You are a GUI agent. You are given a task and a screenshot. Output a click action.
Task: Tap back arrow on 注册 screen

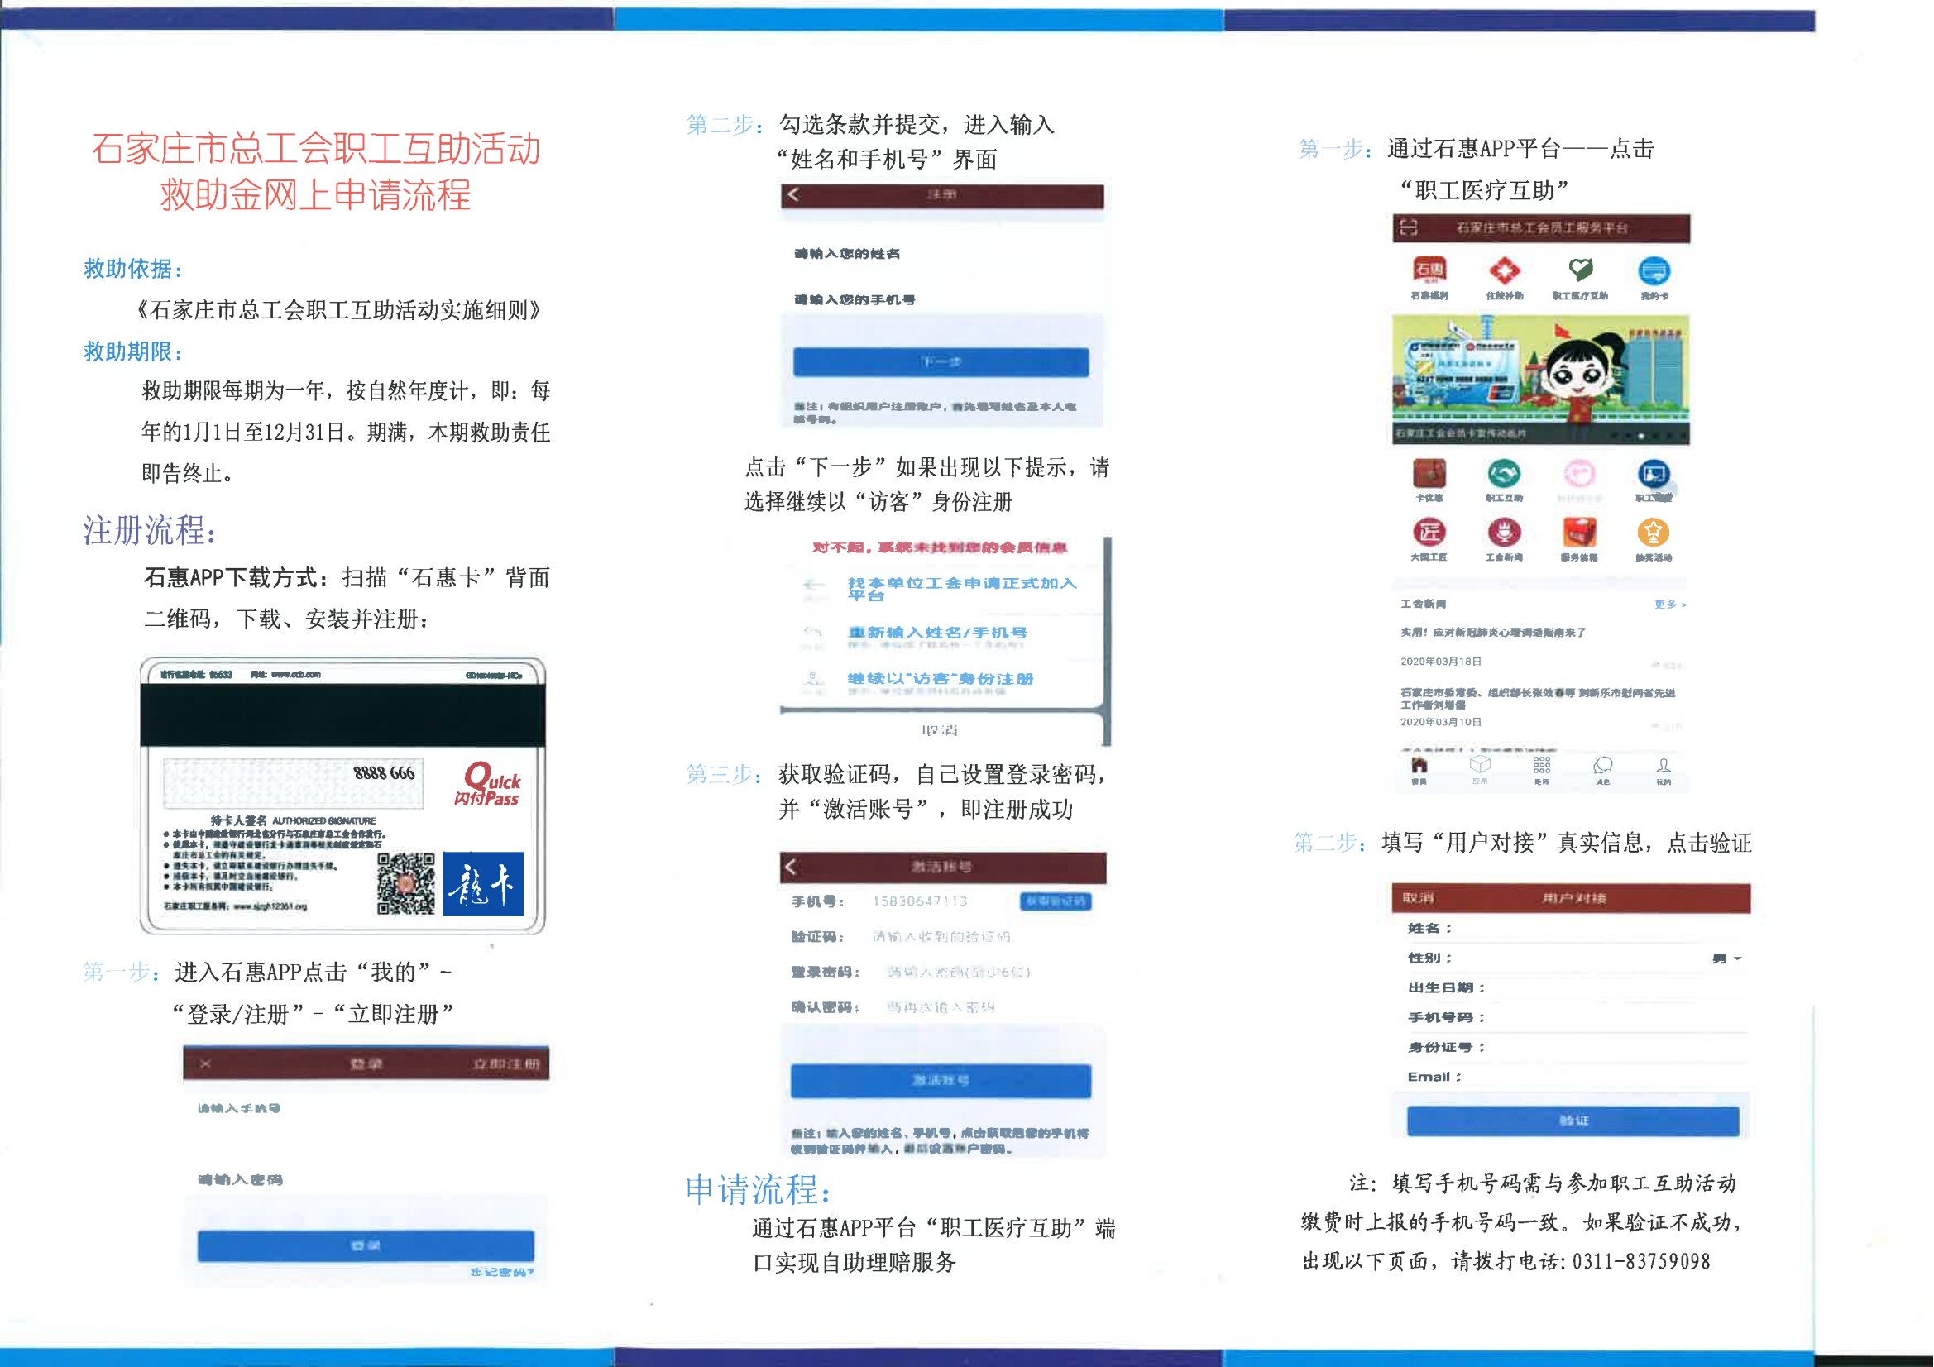(792, 194)
